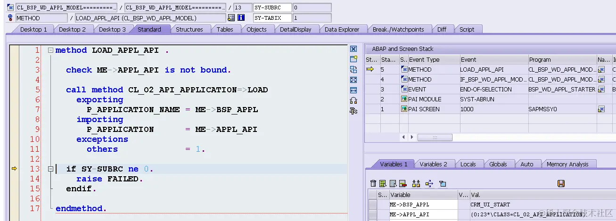Open the Memory Analysis tab
616x221 pixels.
tap(567, 164)
